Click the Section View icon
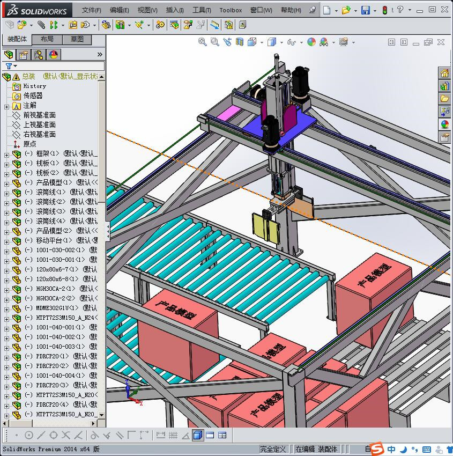This screenshot has height=456, width=453. pyautogui.click(x=240, y=42)
